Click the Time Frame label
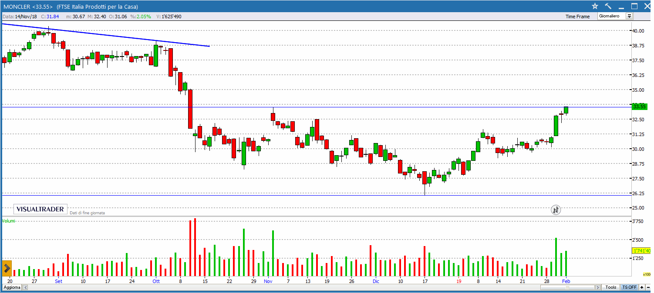 point(577,17)
